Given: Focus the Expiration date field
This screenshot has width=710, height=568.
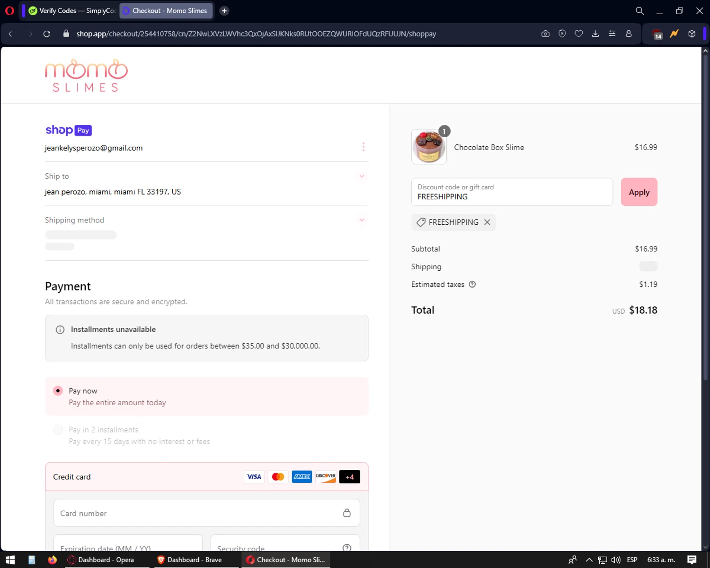Looking at the screenshot, I should pos(128,543).
